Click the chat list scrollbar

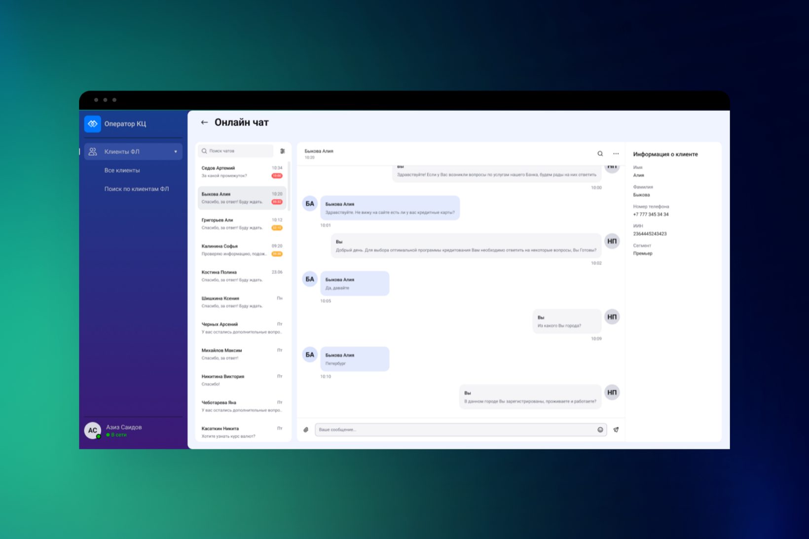[x=289, y=186]
